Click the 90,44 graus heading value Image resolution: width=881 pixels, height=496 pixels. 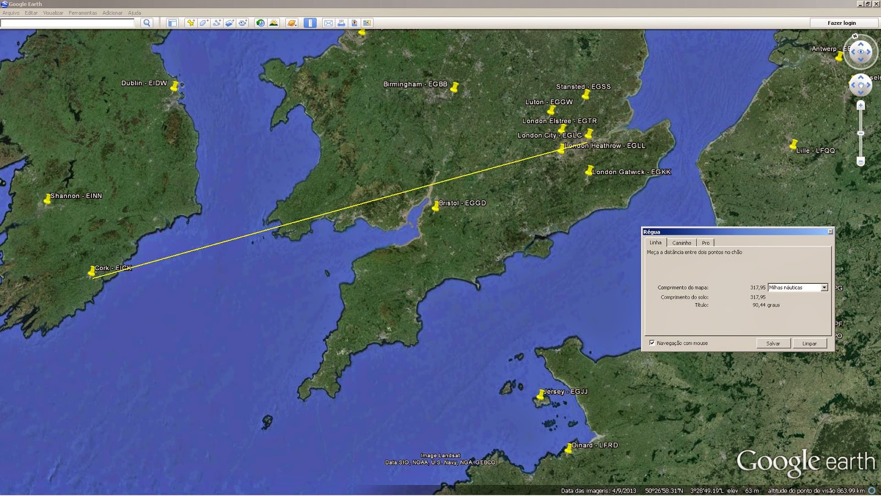pos(766,305)
